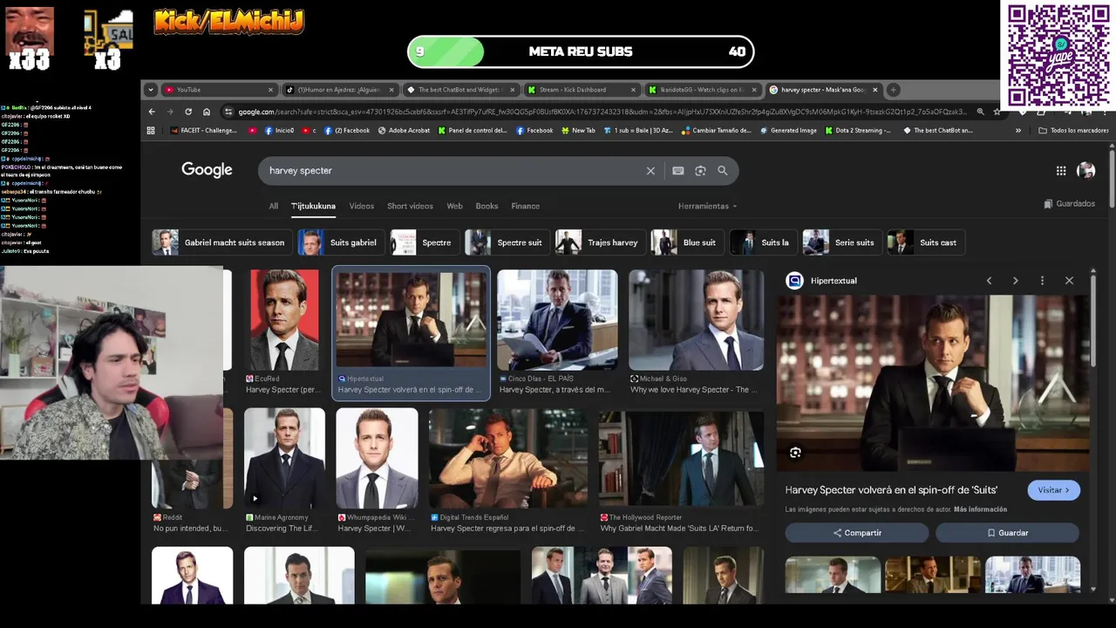
Task: Apply the Suits gabriel filter chip
Action: coord(340,242)
